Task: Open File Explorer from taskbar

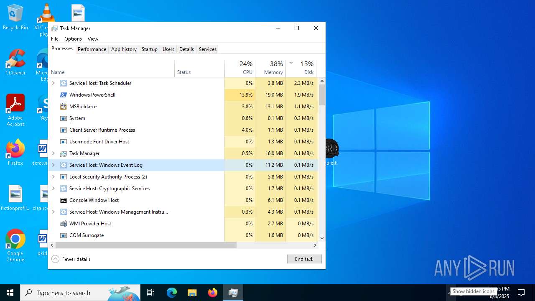Action: click(x=192, y=293)
